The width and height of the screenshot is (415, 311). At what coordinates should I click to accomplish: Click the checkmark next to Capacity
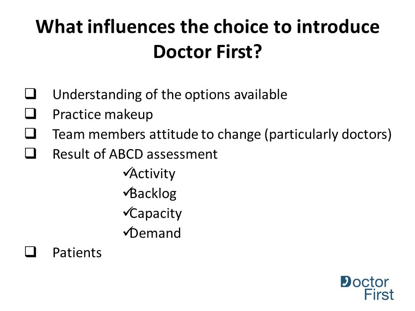pos(127,212)
